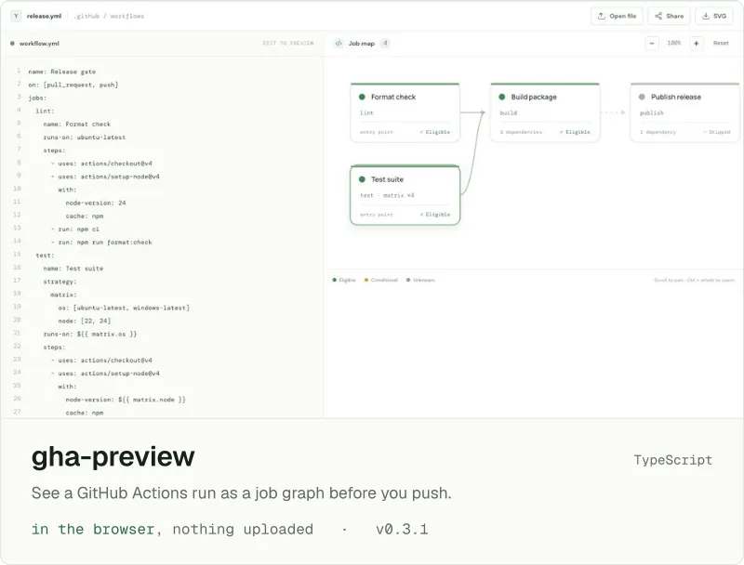Select the Publish release job card
Screen dimensions: 744x565
coord(684,112)
